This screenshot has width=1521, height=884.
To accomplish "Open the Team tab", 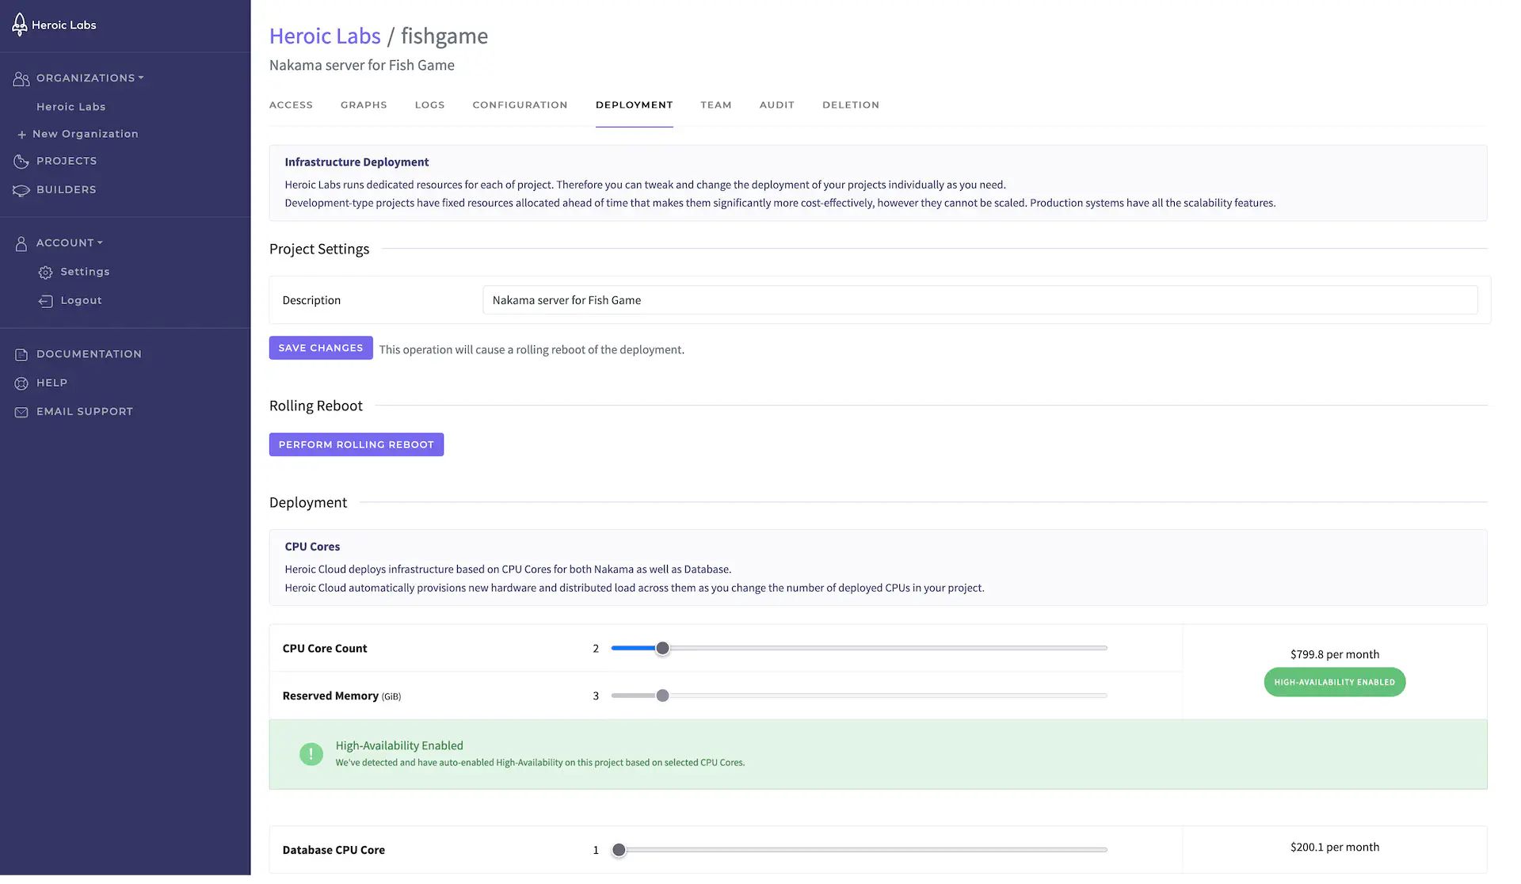I will [x=715, y=105].
